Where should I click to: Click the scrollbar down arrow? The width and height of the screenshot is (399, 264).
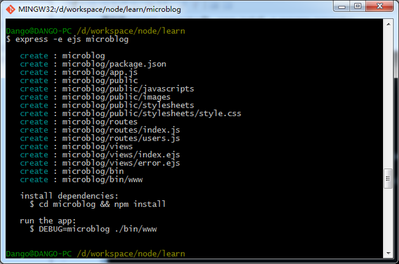(389, 253)
